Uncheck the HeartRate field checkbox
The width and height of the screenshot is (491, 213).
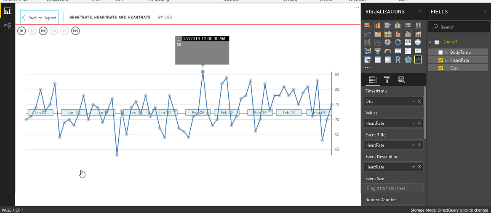(x=440, y=60)
